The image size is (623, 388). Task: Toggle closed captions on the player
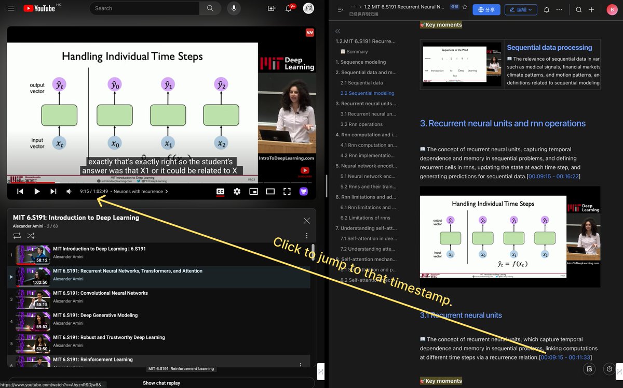click(x=220, y=191)
